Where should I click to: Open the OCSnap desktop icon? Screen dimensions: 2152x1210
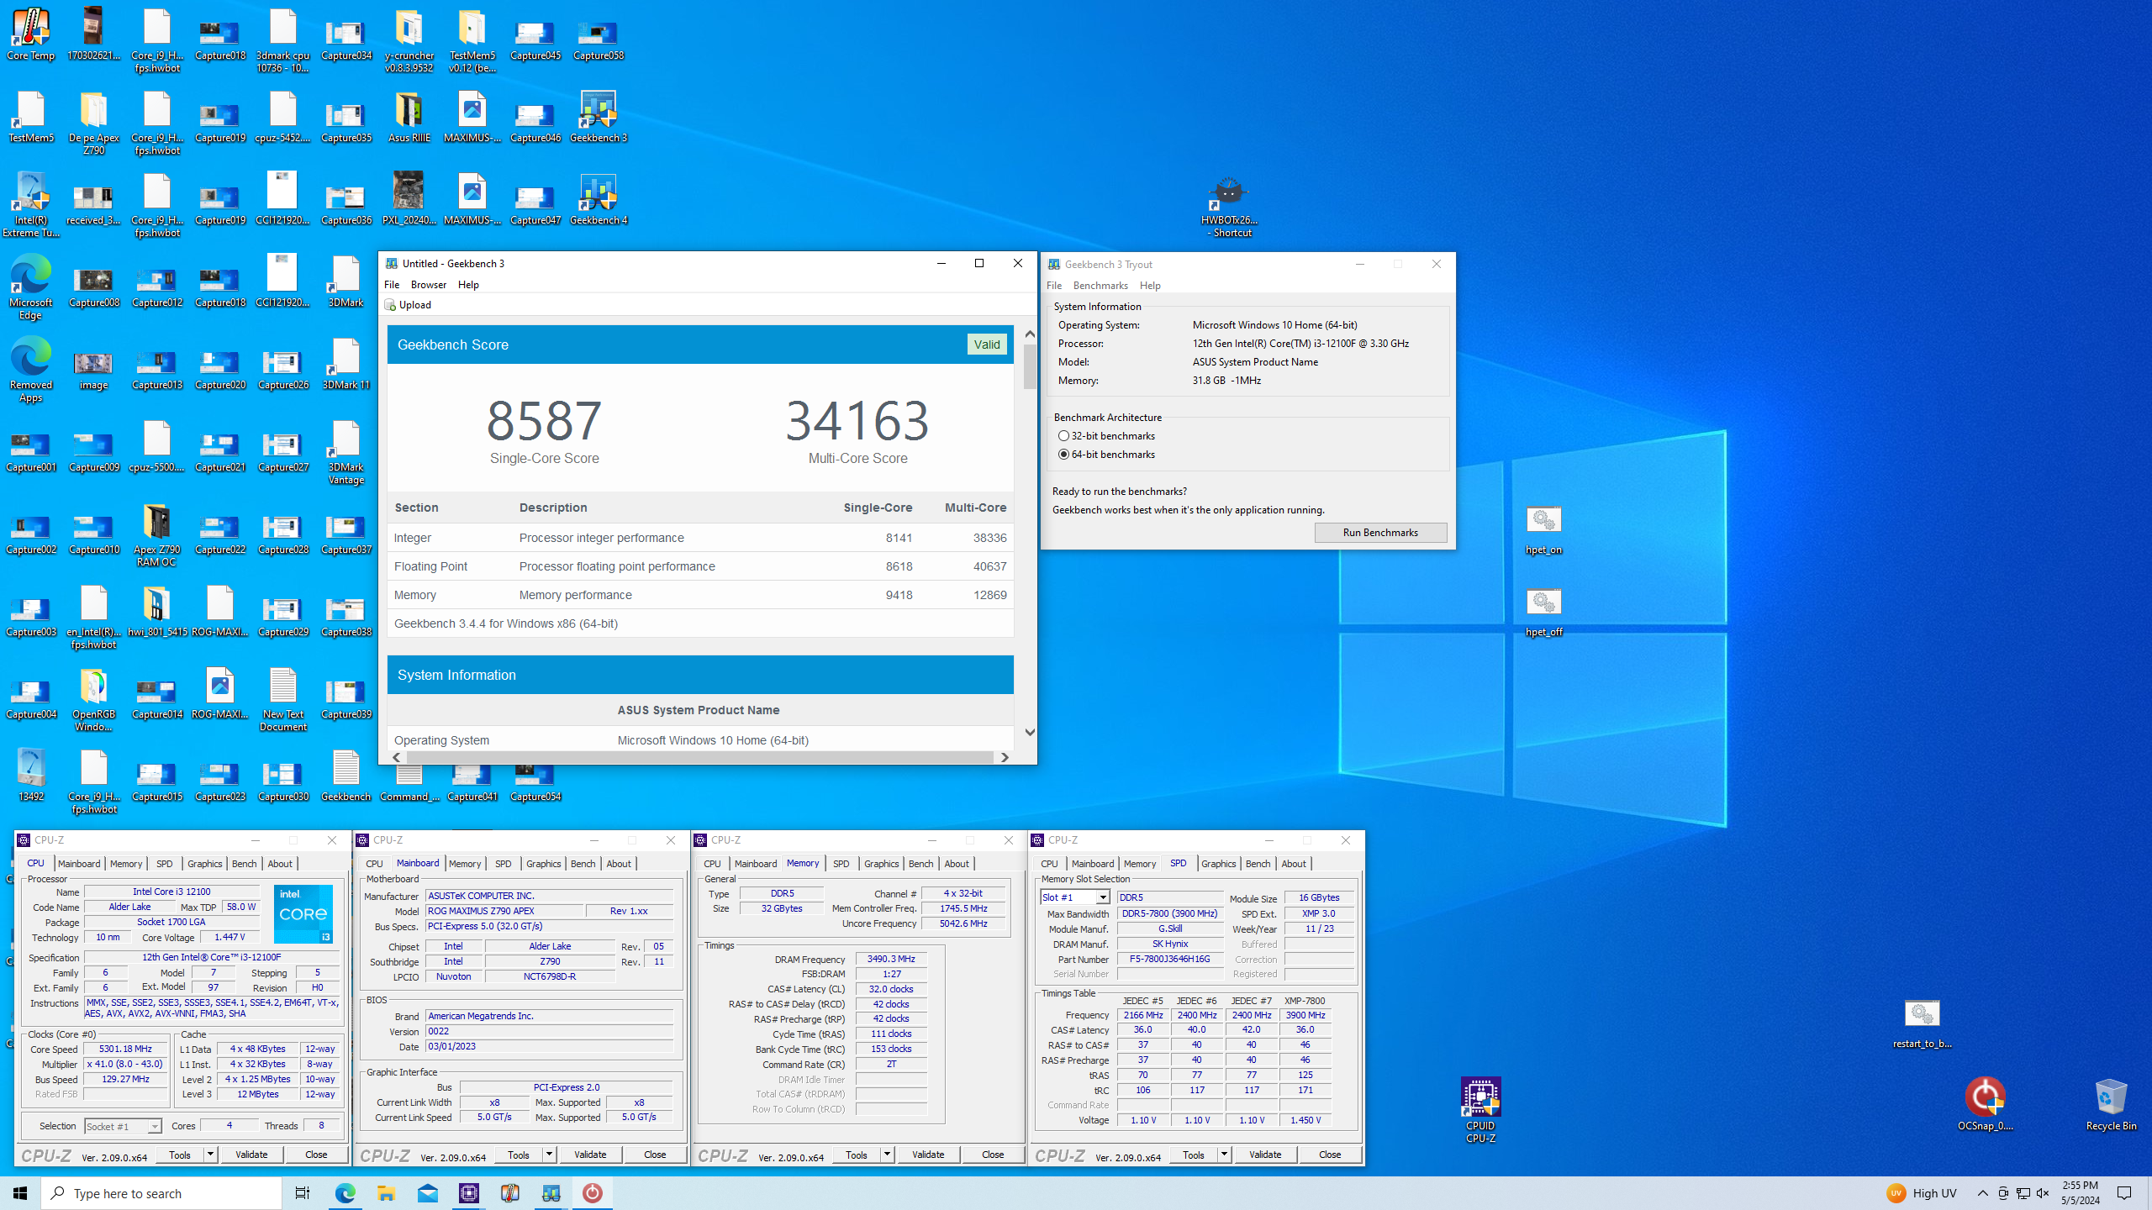coord(1985,1104)
